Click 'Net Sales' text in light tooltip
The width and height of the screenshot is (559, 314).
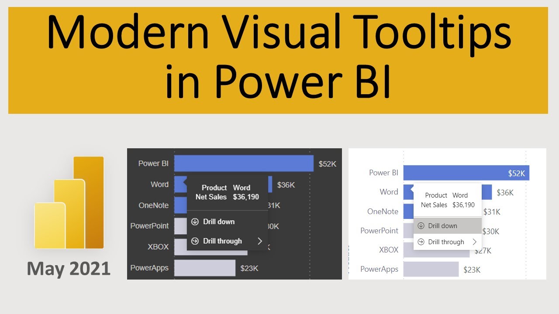[x=434, y=205]
